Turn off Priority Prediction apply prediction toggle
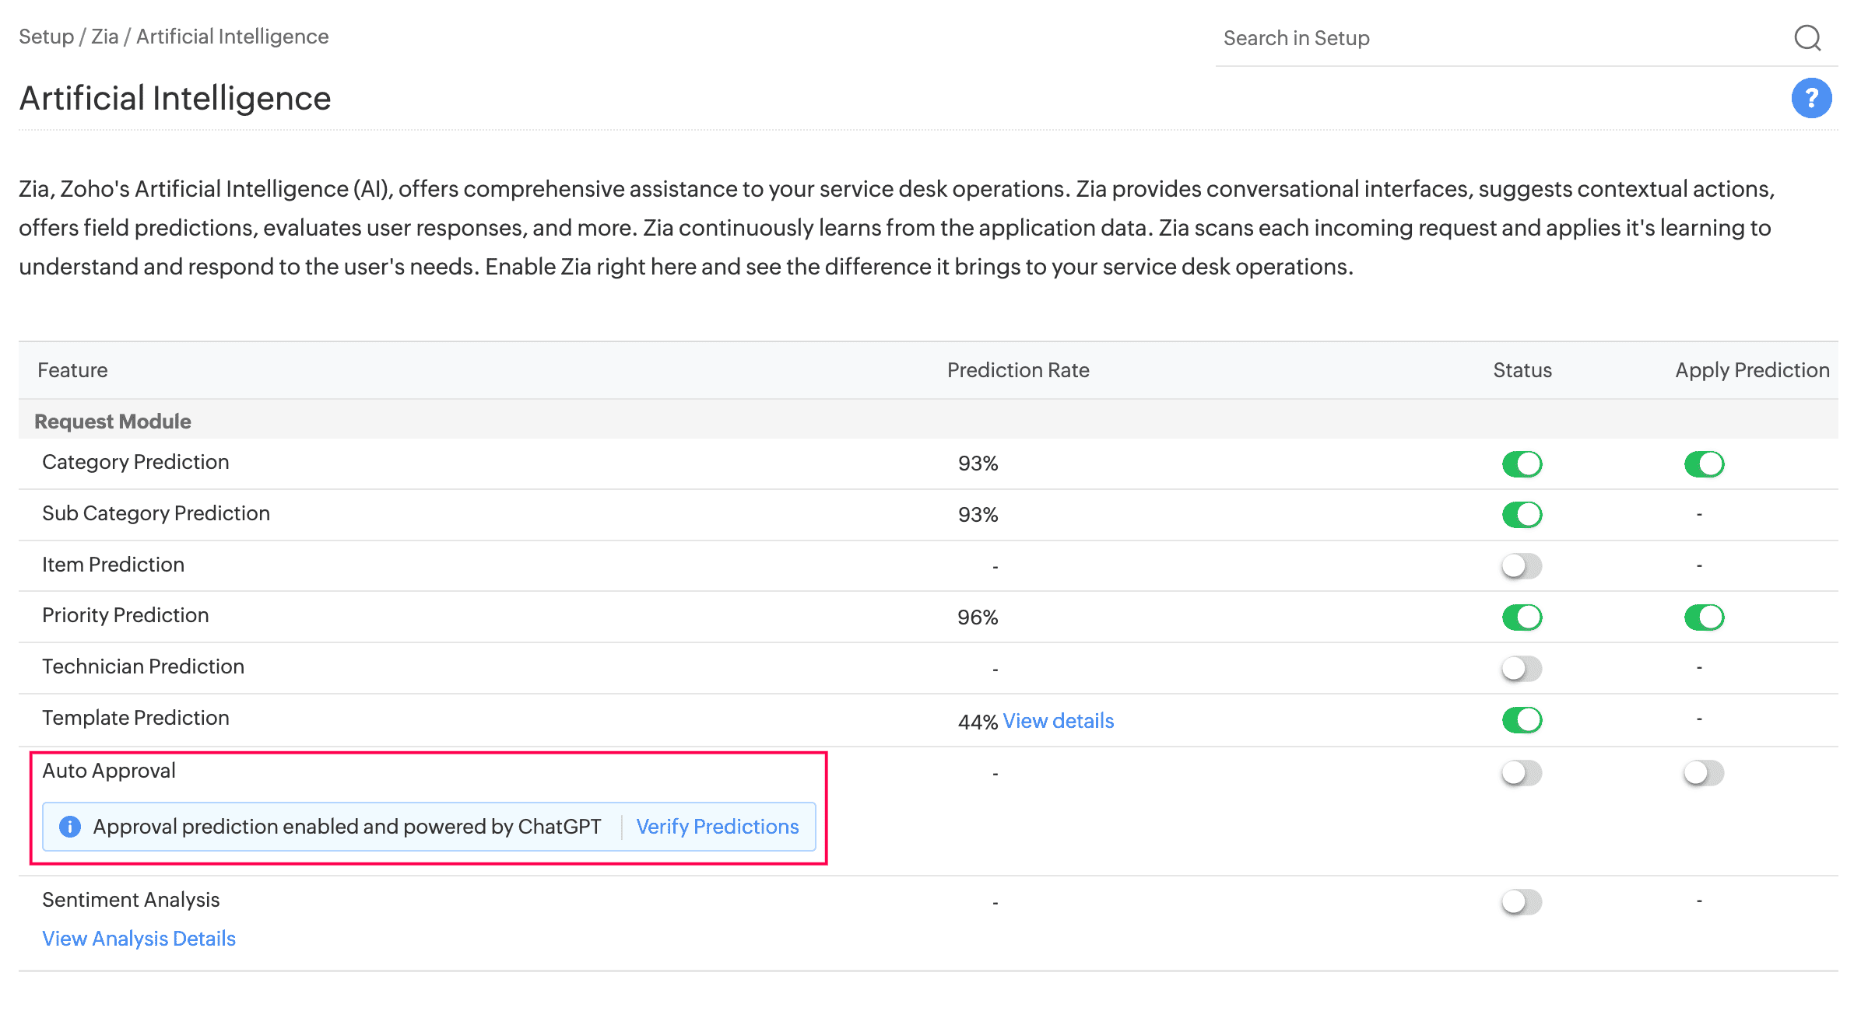Screen dimensions: 1854x1011 (1703, 617)
